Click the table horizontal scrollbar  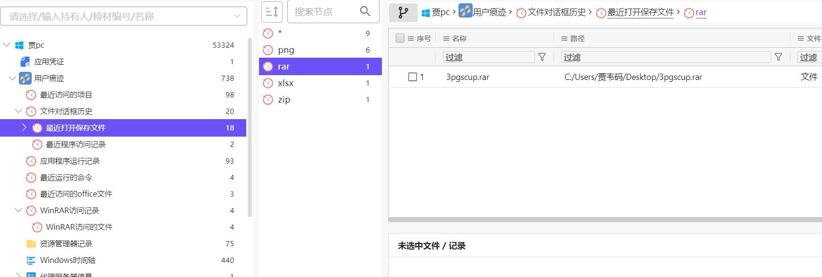click(x=605, y=219)
